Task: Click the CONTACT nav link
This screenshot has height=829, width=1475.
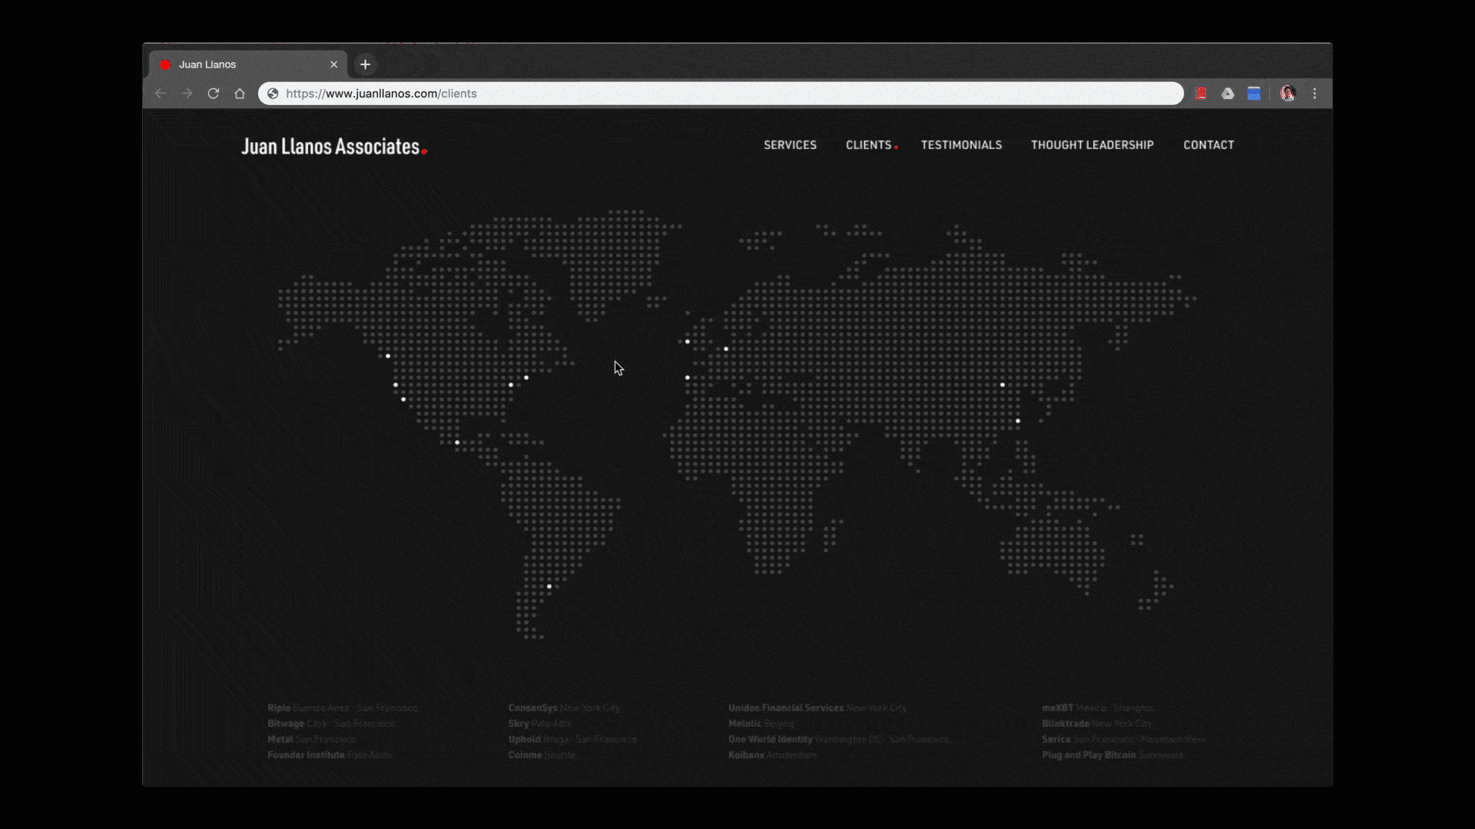Action: (1208, 145)
